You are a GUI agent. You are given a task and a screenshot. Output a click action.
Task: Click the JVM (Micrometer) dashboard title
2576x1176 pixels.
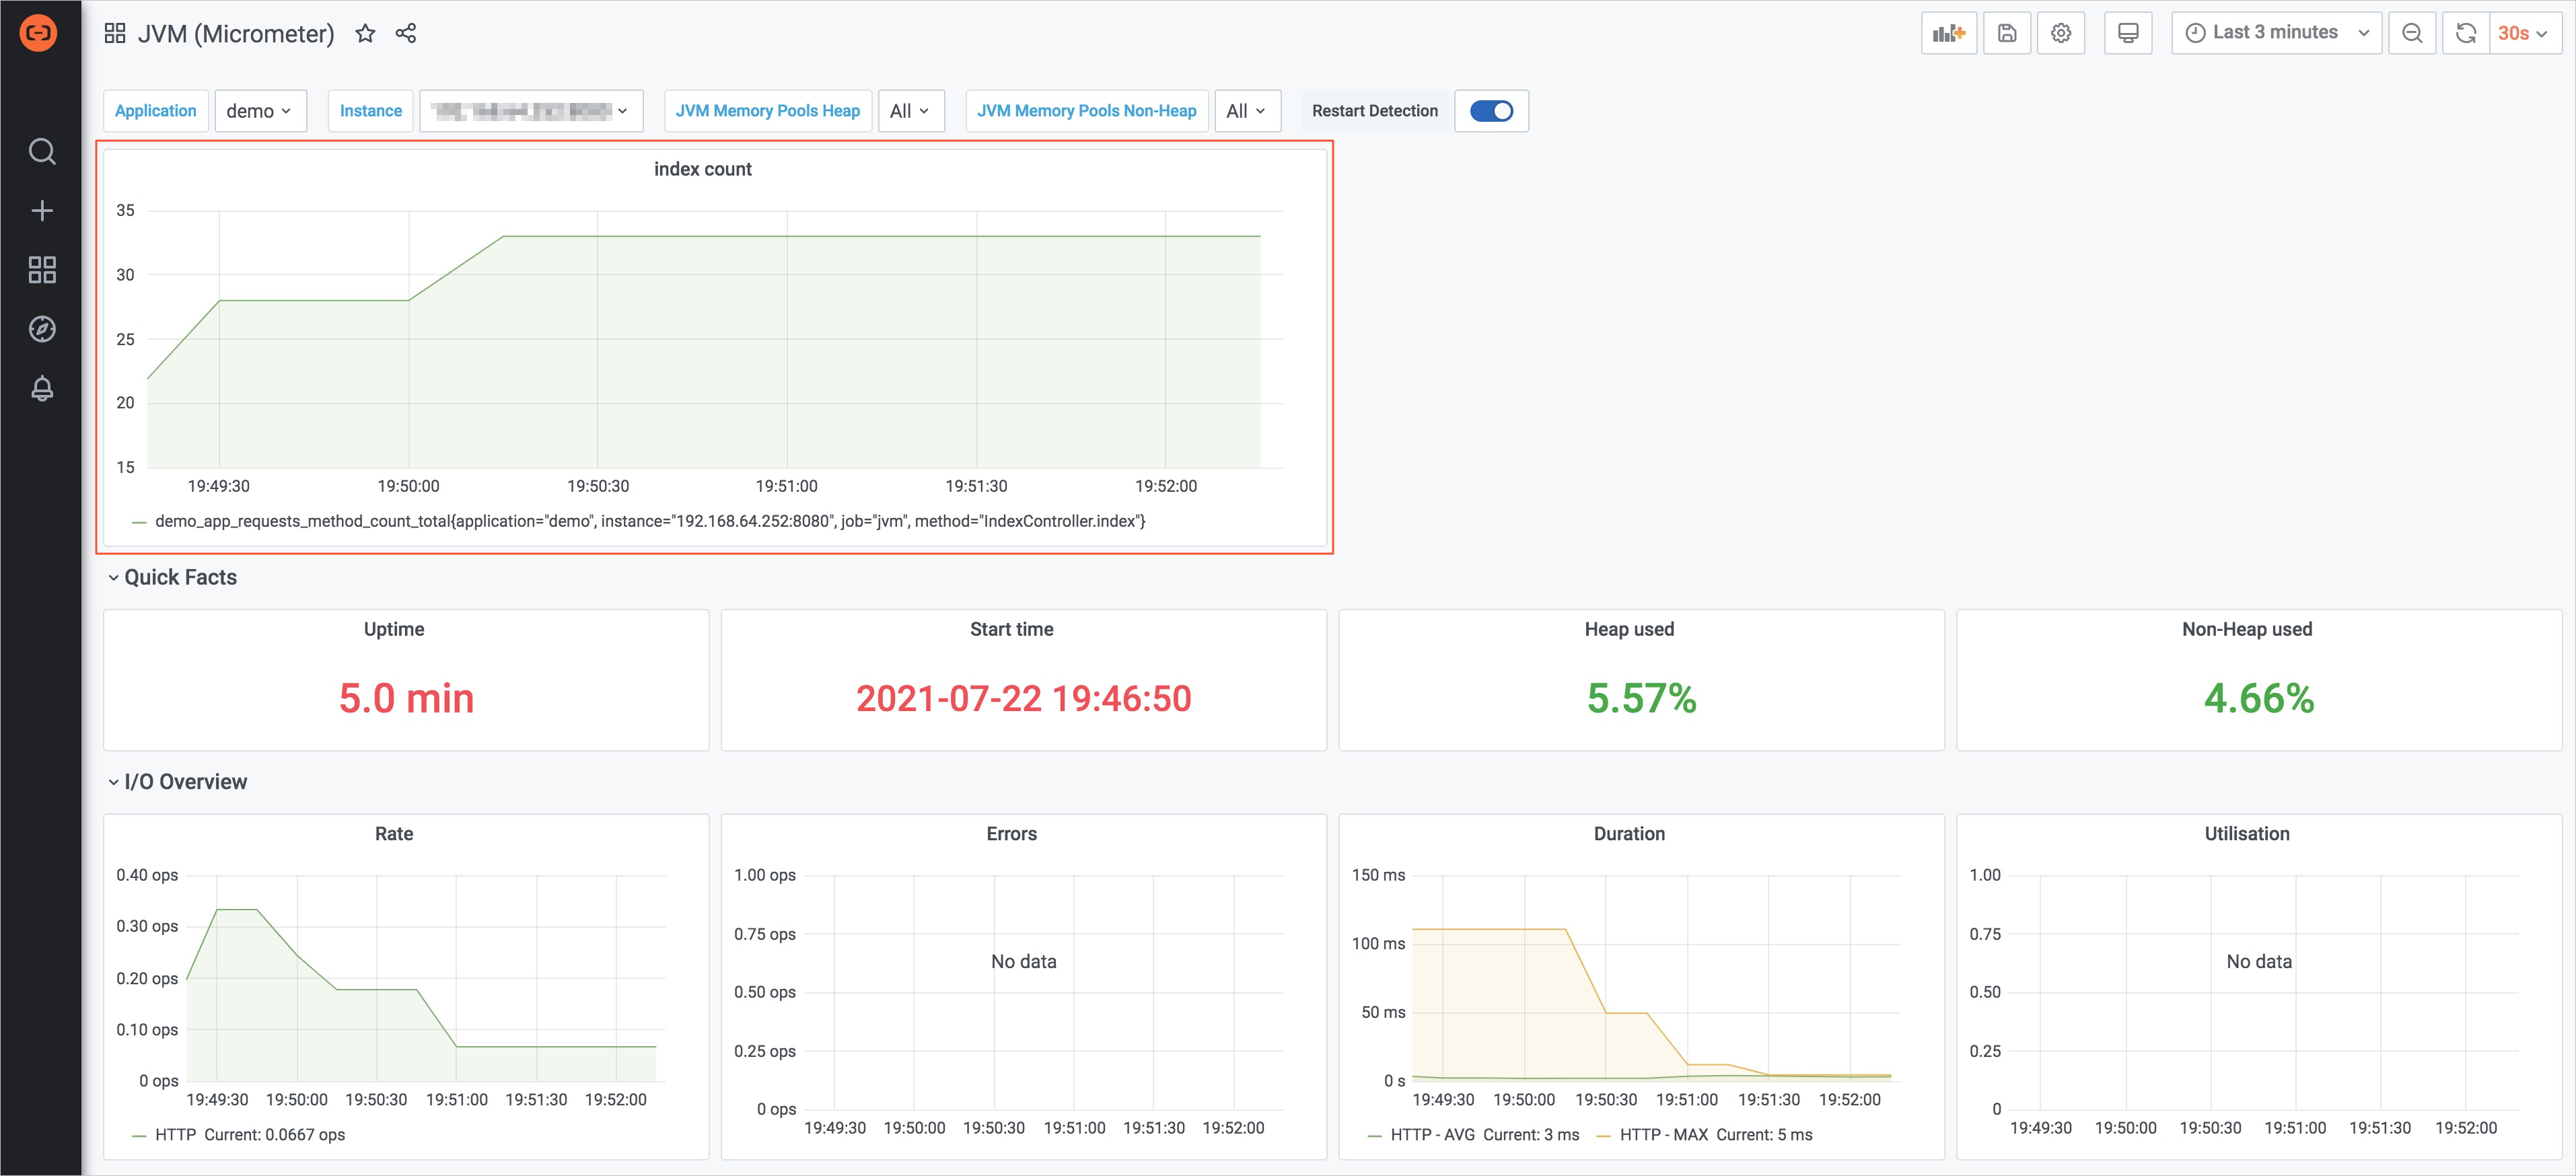tap(236, 33)
